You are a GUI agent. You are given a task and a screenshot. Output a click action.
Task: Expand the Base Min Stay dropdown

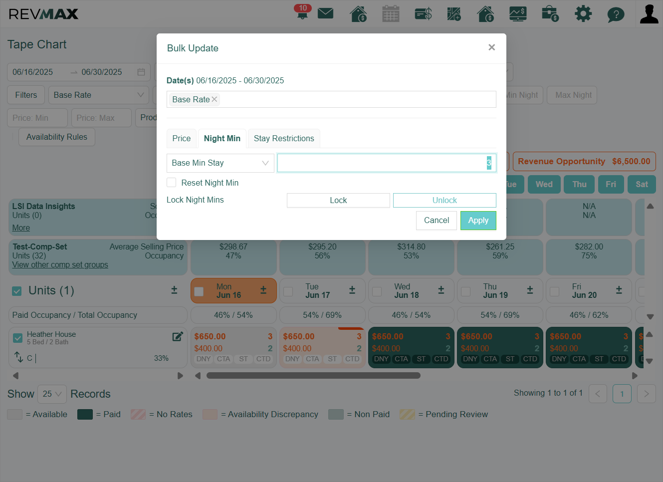[x=220, y=163]
